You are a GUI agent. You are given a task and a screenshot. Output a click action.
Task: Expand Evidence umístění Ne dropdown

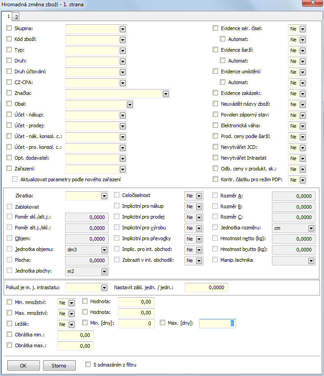pyautogui.click(x=303, y=72)
